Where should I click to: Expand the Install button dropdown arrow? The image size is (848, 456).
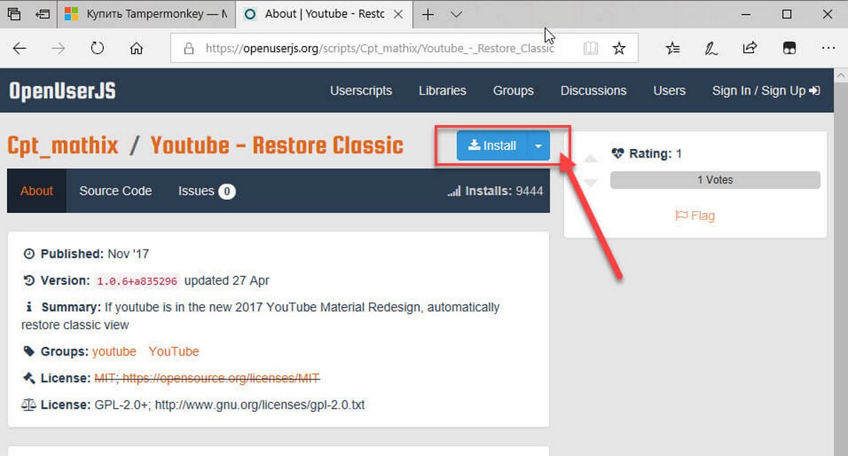(x=538, y=146)
